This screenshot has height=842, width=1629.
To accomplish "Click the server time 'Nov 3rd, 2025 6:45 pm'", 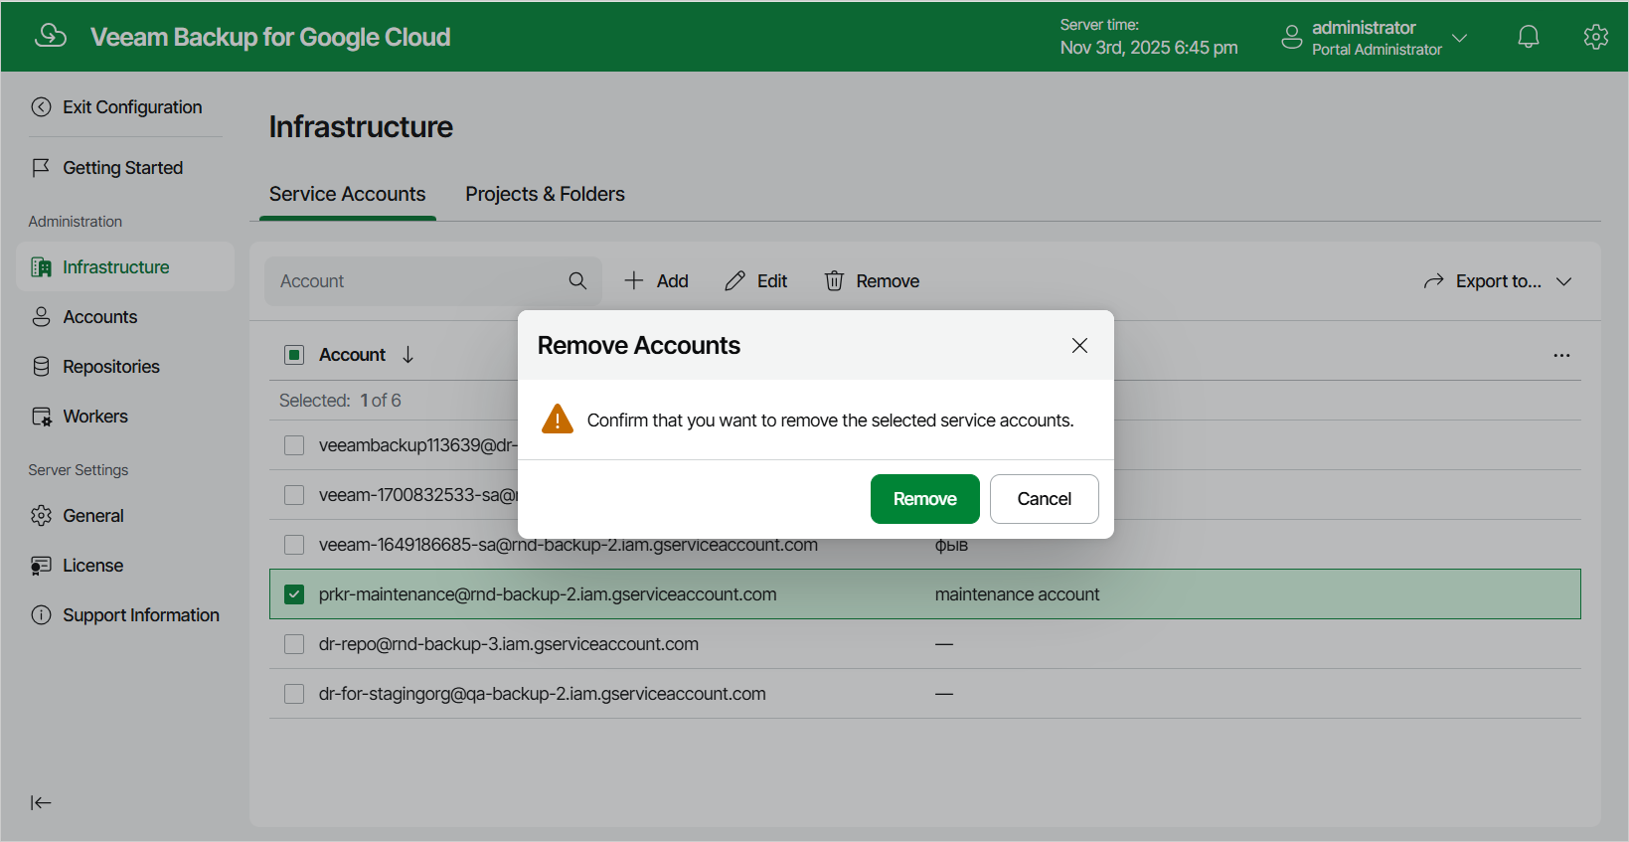I will tap(1149, 48).
